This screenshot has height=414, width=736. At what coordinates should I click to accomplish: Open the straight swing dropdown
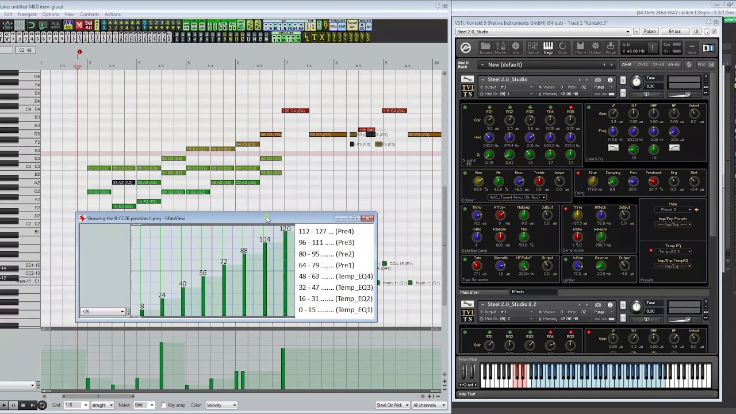(x=102, y=405)
